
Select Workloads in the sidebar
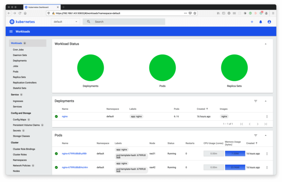(28, 43)
